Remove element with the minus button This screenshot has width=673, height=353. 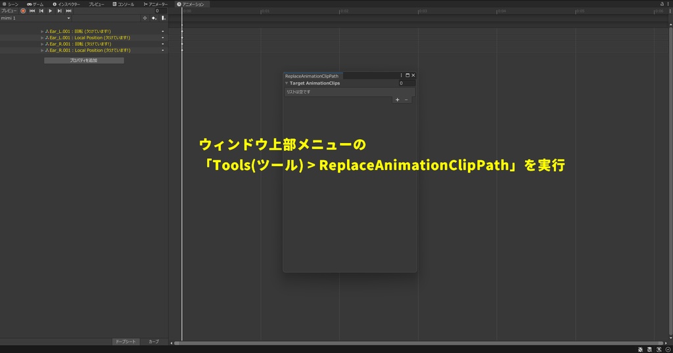pyautogui.click(x=406, y=100)
